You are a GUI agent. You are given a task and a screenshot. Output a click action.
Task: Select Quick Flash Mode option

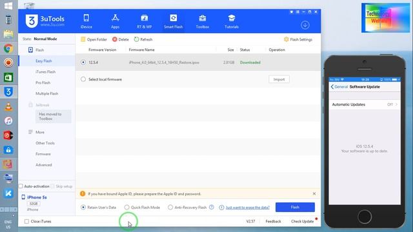tap(126, 208)
